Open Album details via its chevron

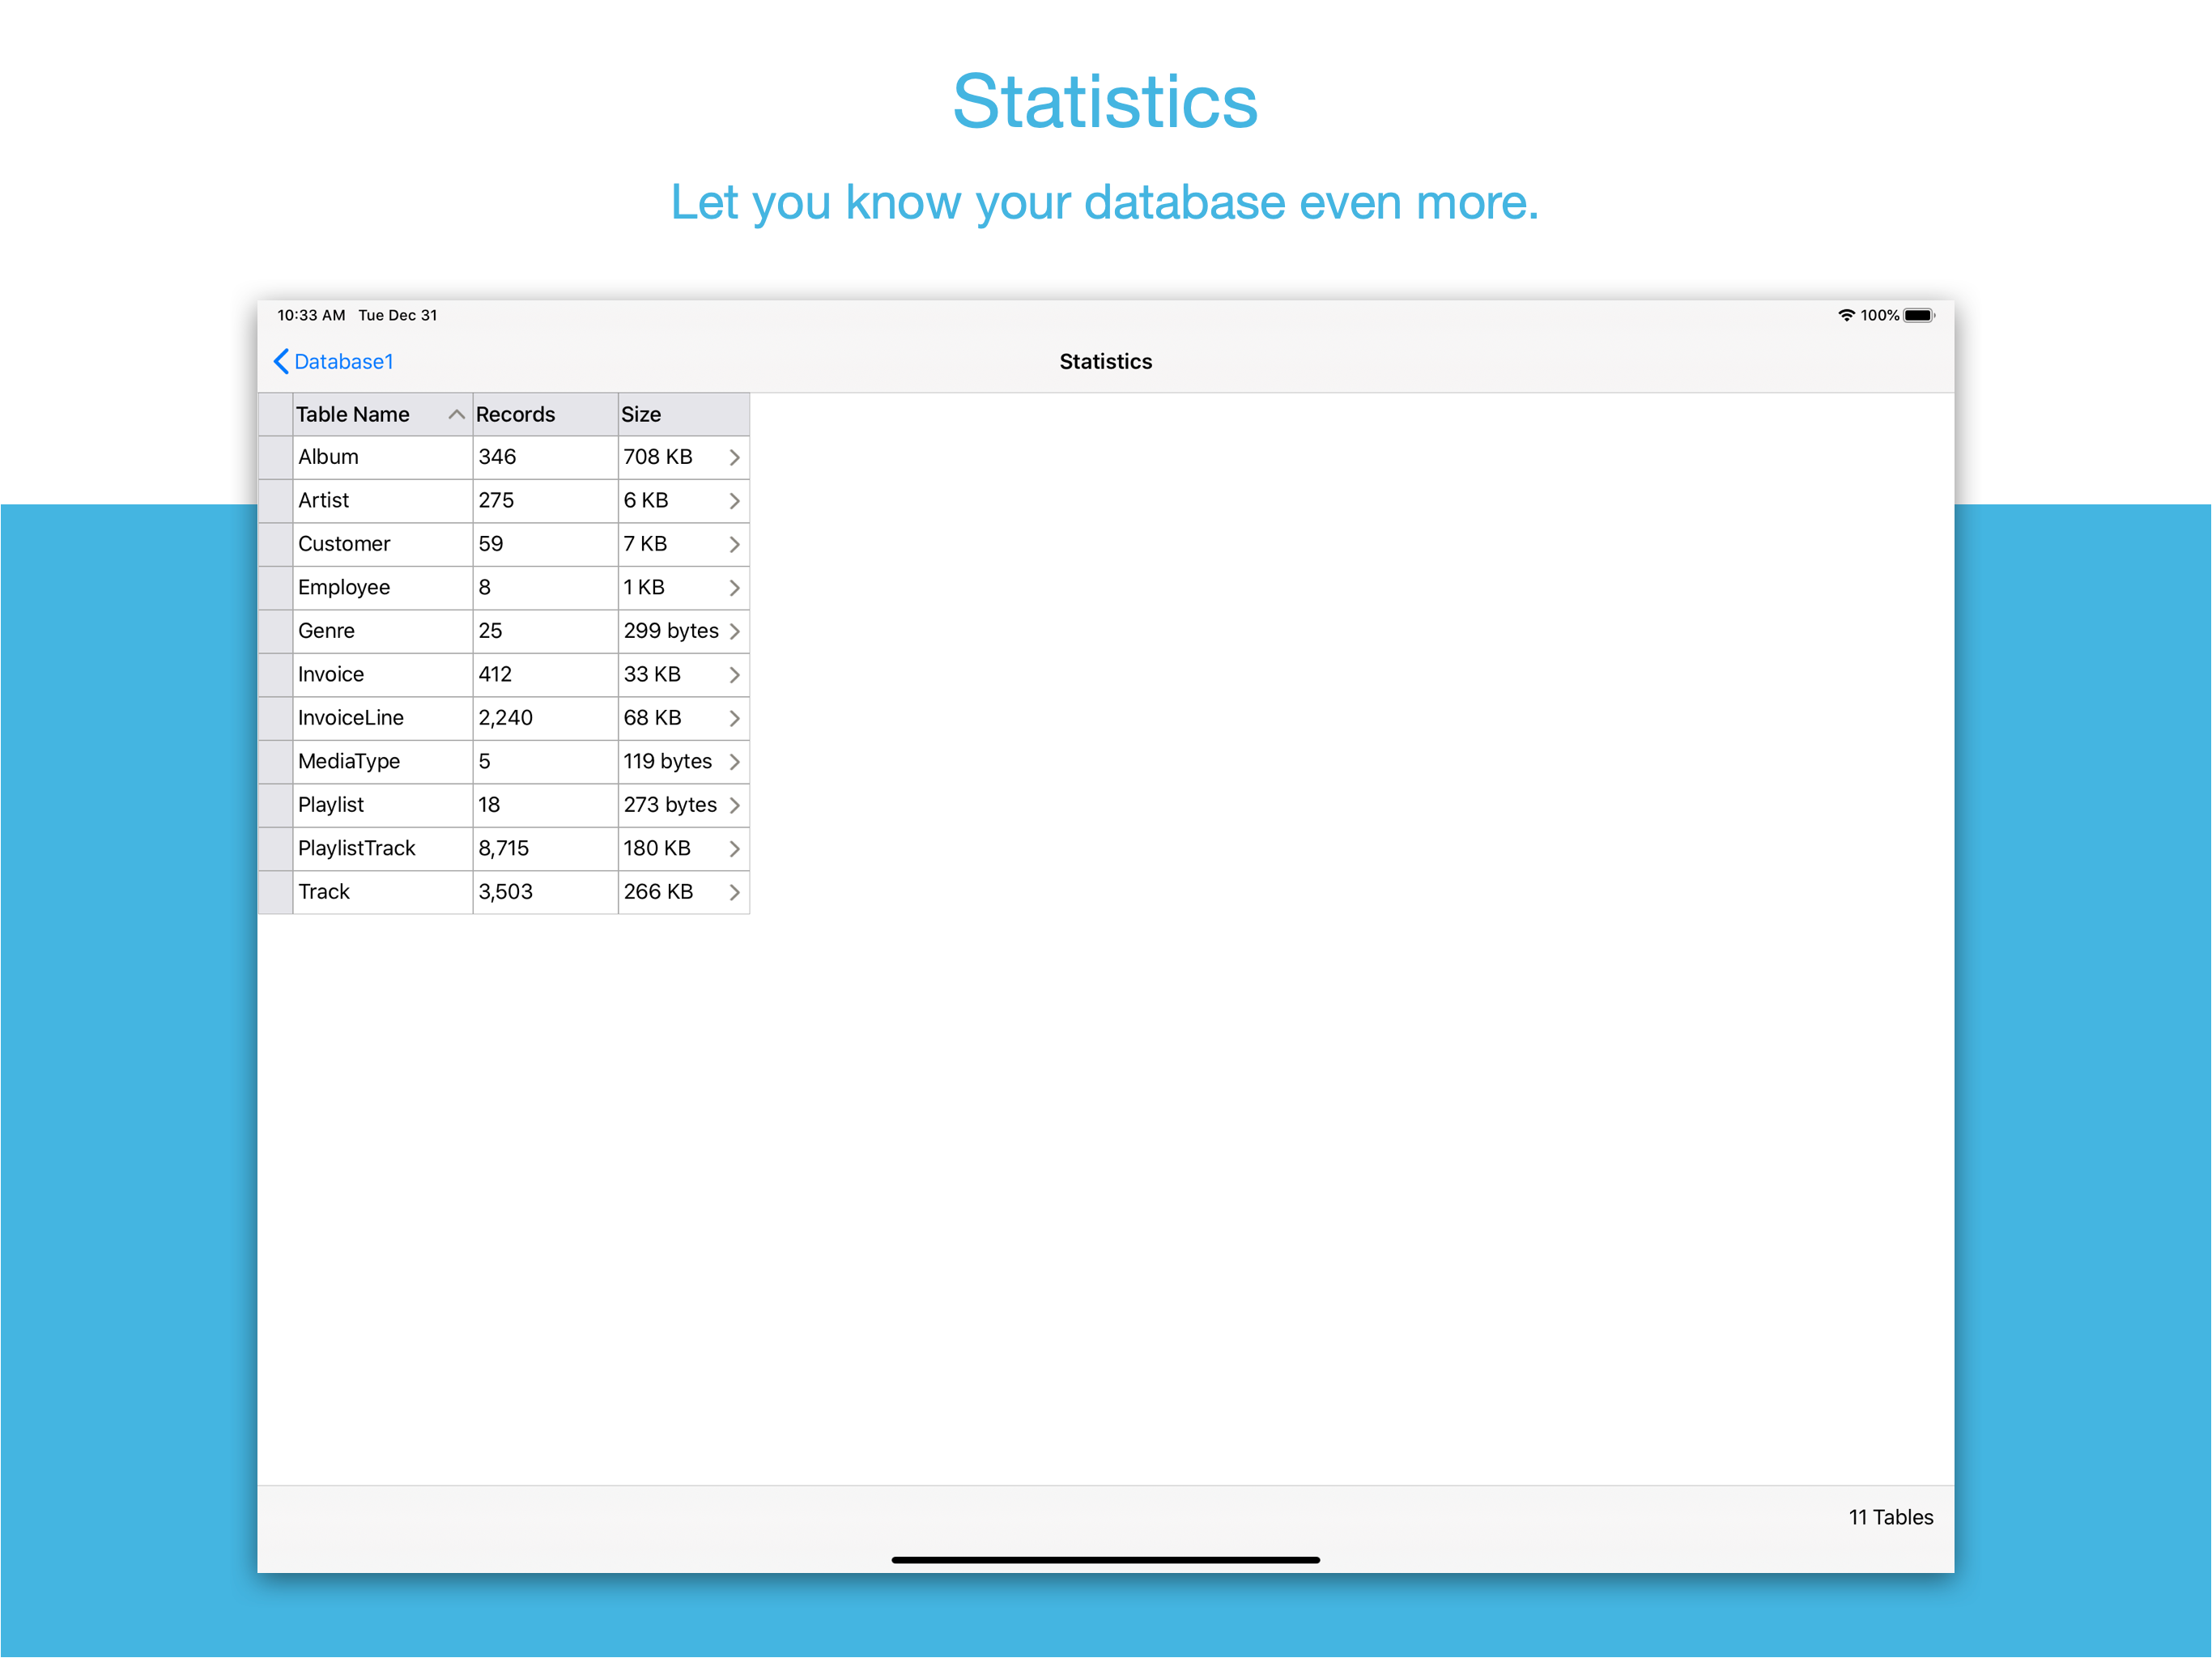tap(734, 457)
